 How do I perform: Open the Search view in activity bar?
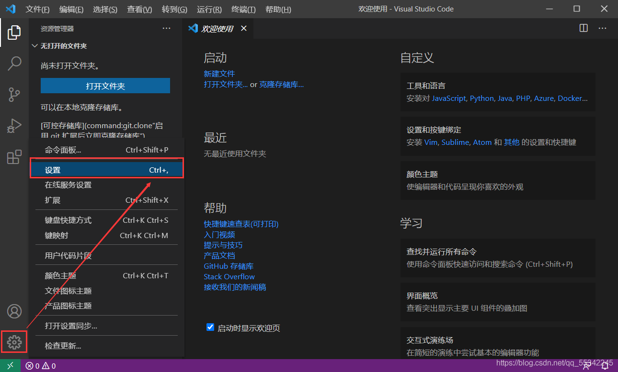14,63
